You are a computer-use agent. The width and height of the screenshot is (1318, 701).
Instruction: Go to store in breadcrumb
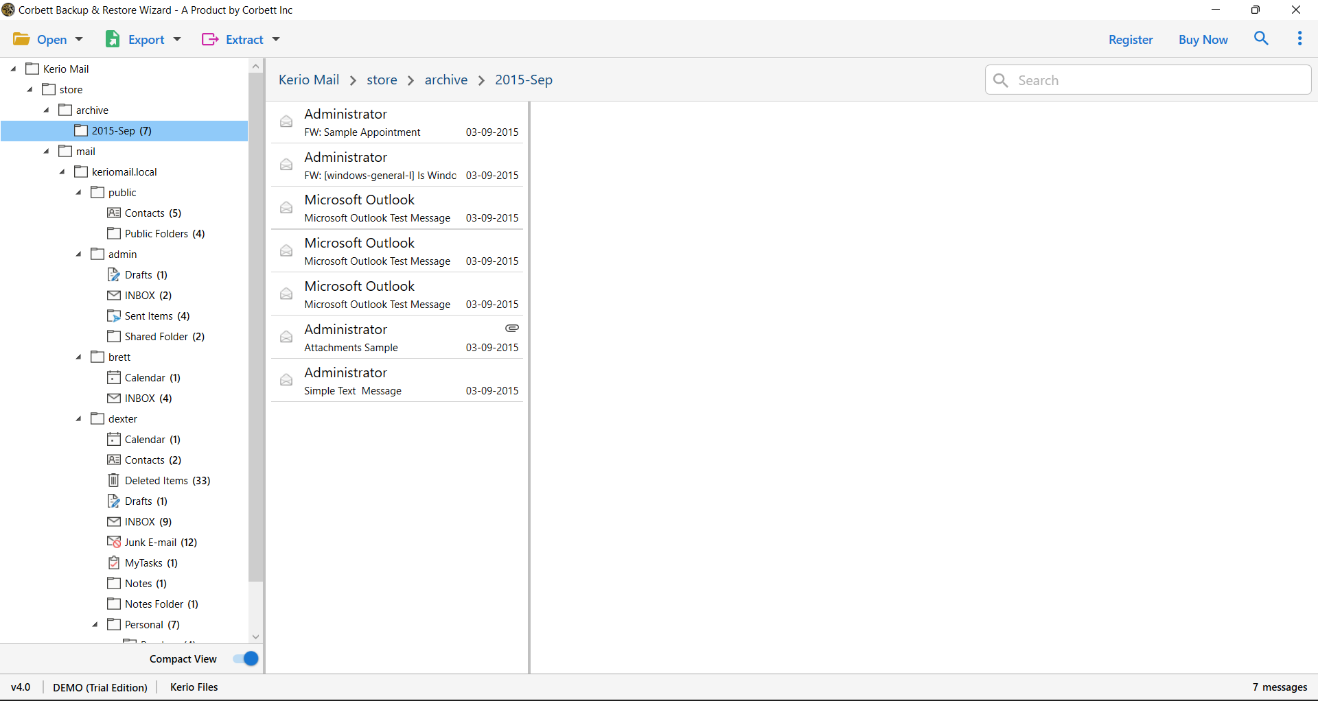pyautogui.click(x=382, y=80)
